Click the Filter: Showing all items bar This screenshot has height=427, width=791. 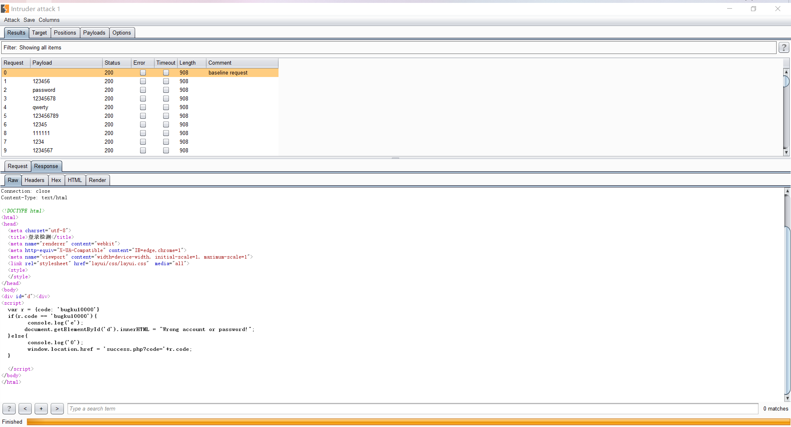coord(389,48)
